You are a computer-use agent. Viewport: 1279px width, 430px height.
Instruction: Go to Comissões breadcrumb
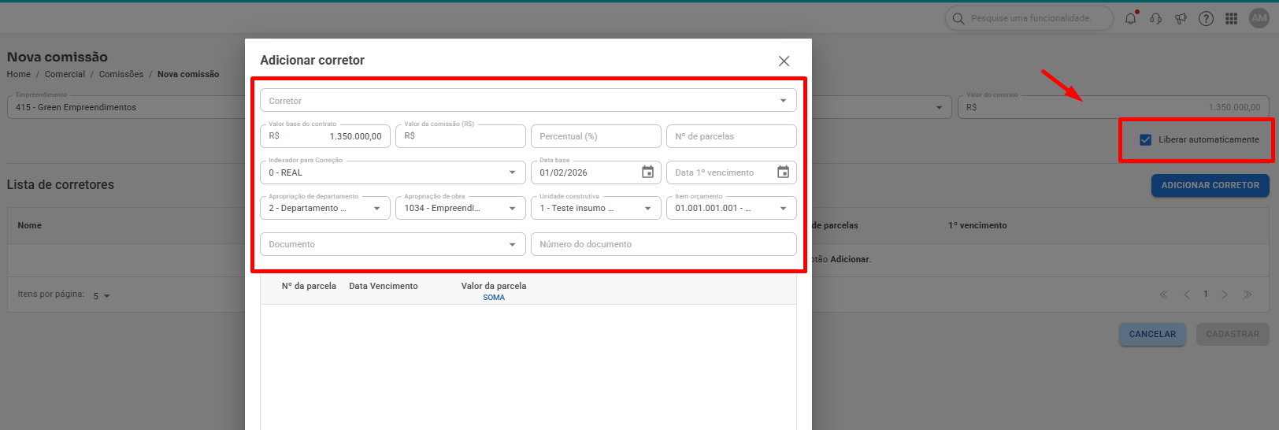(121, 74)
